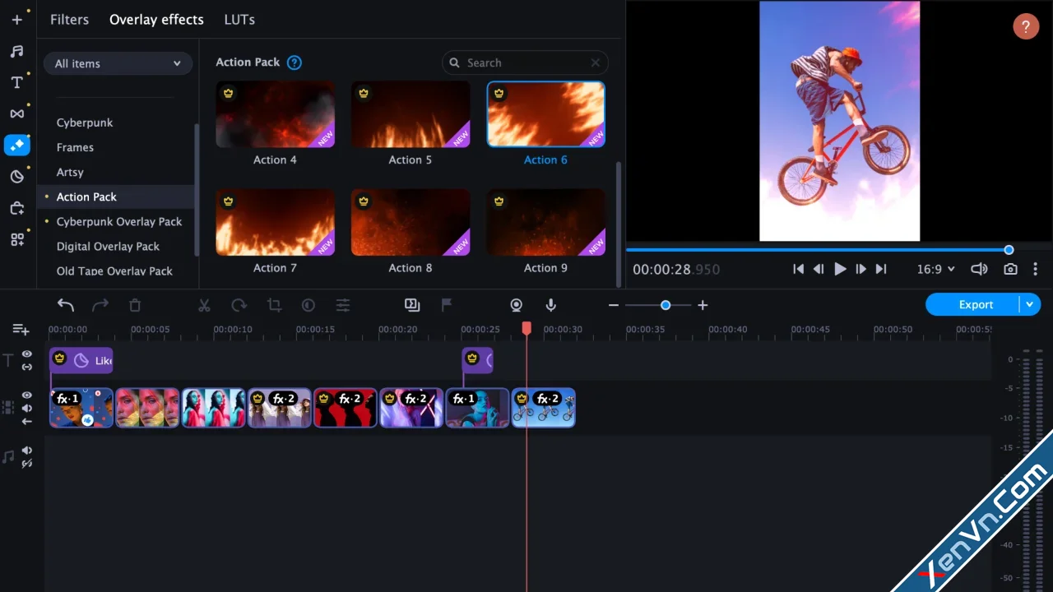Select the Action 8 overlay thumbnail
Viewport: 1053px width, 592px height.
[x=411, y=222]
